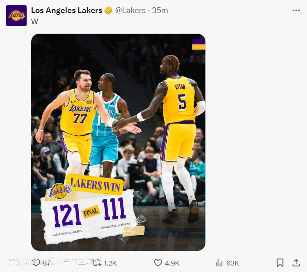Click the 1.2K reposts count
This screenshot has width=307, height=272.
point(110,263)
